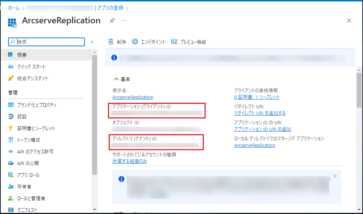
Task: Close the ArcserveReplication blade
Action: pyautogui.click(x=349, y=20)
